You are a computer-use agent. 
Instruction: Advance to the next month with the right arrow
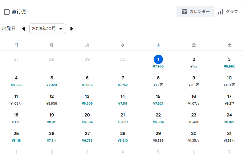coord(71,29)
